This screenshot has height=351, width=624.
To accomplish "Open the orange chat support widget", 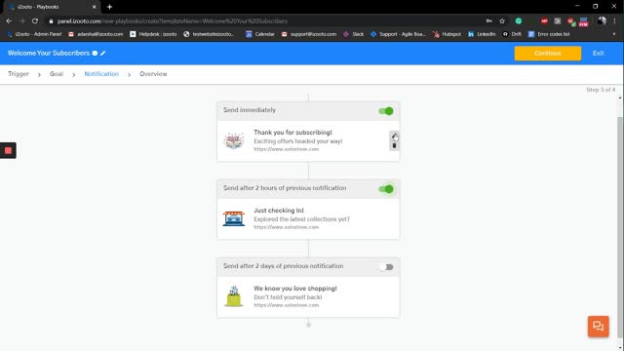I will coord(598,327).
